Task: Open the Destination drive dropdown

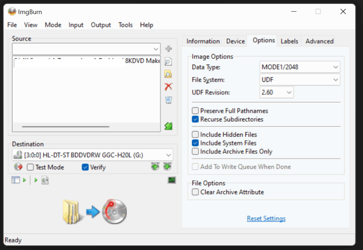Action: [93, 155]
